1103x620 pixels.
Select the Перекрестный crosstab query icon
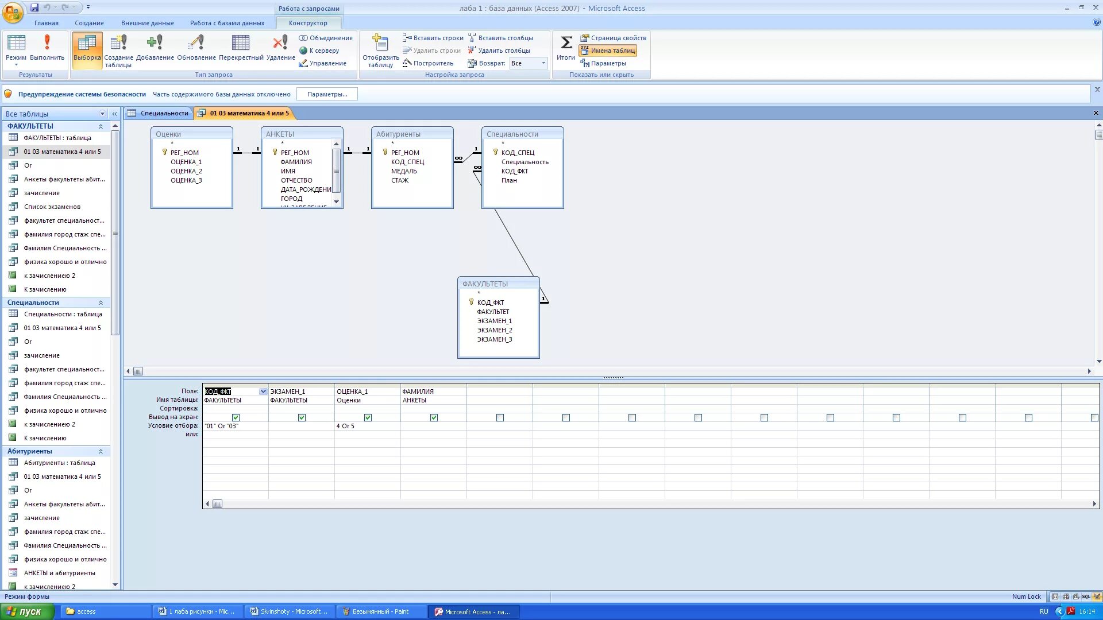coord(241,43)
